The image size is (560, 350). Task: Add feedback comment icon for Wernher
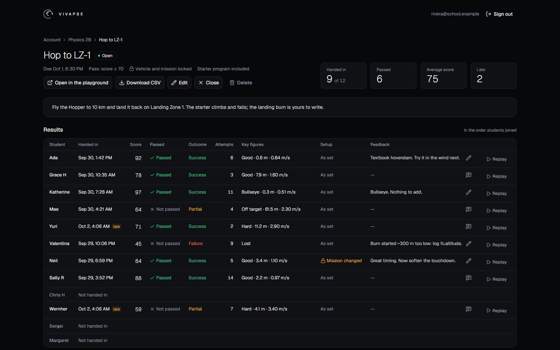pyautogui.click(x=469, y=309)
